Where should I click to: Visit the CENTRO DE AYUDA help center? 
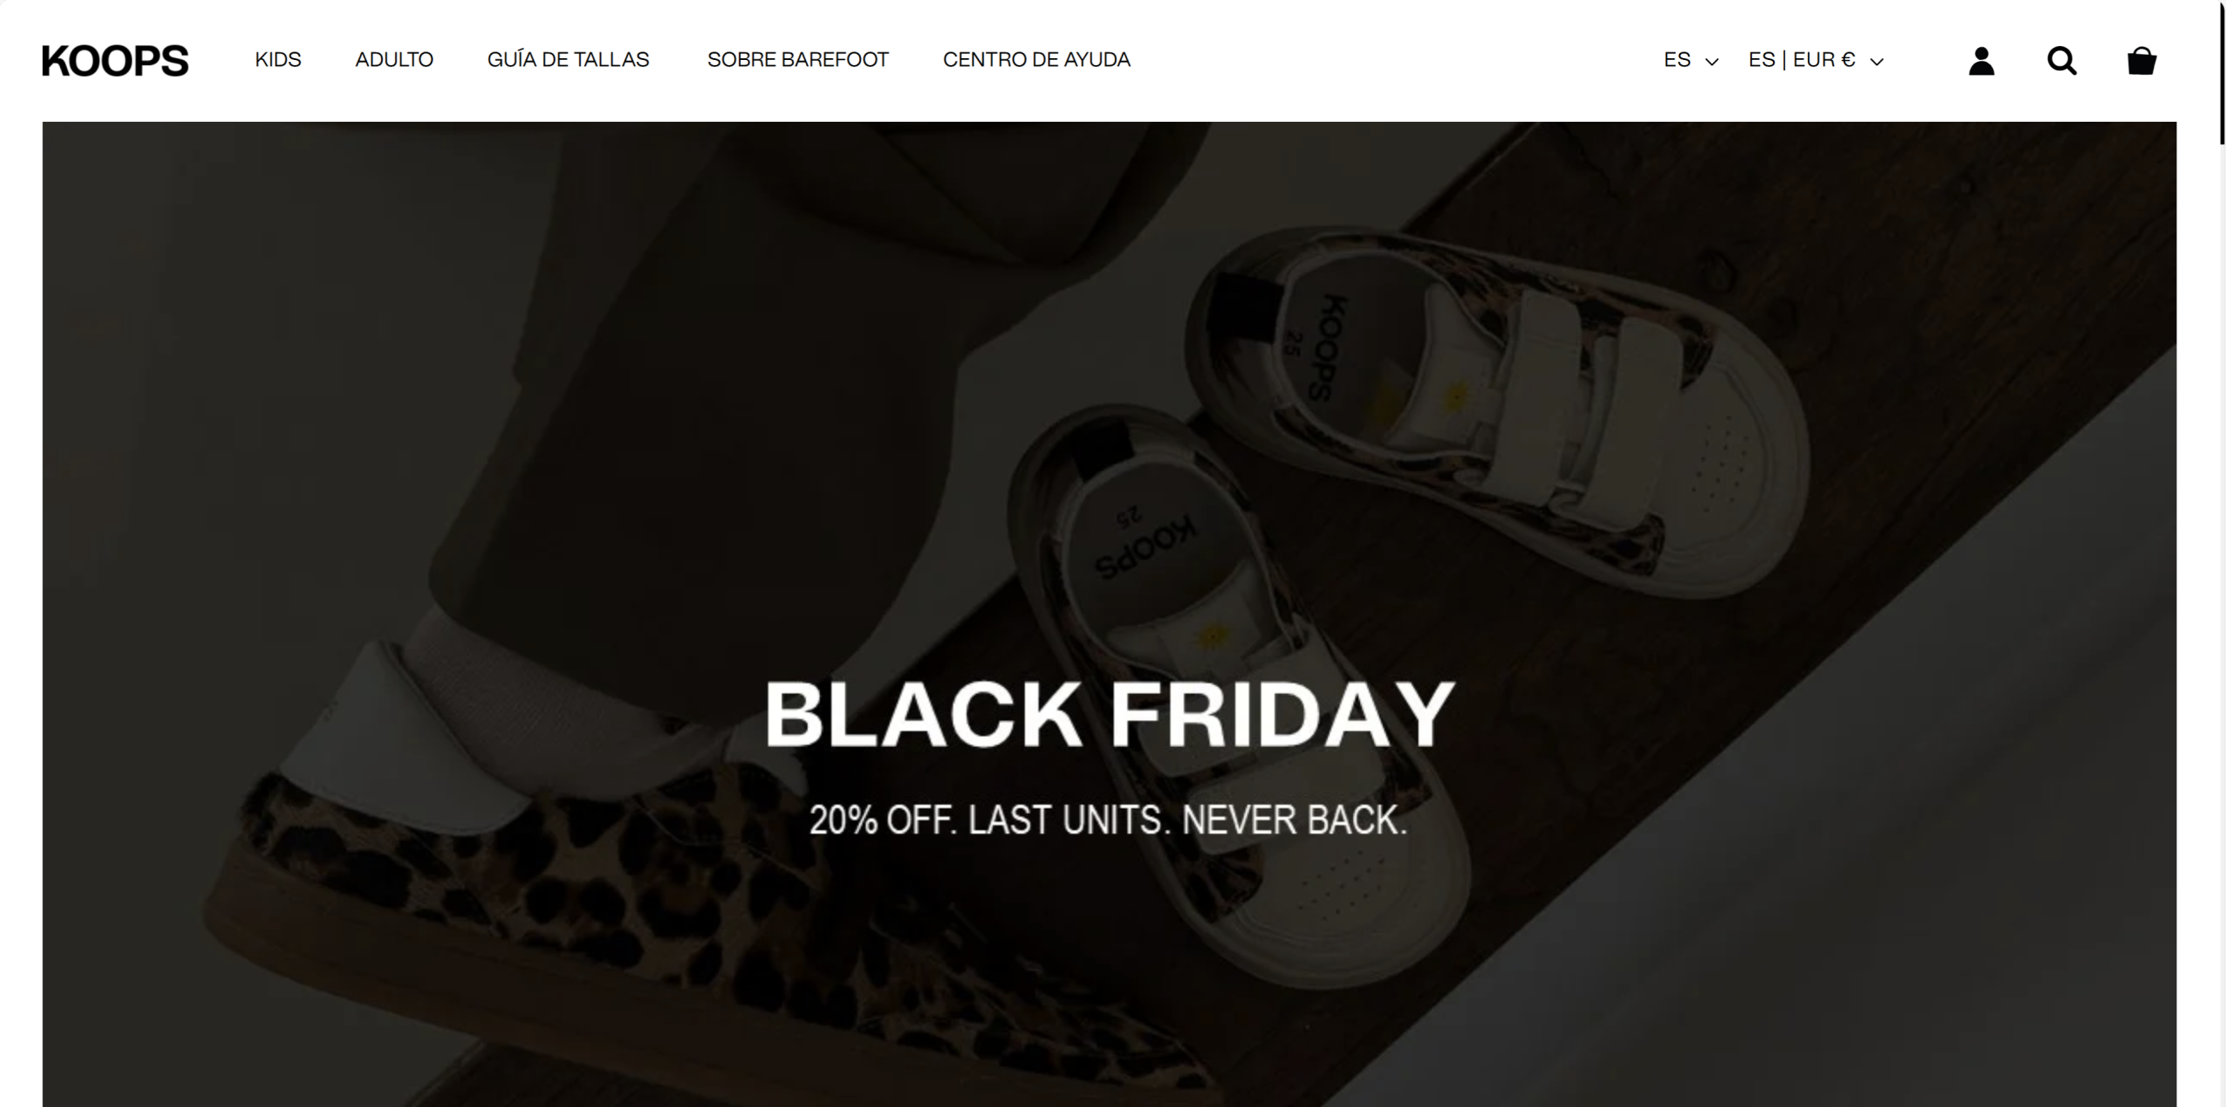click(1036, 60)
